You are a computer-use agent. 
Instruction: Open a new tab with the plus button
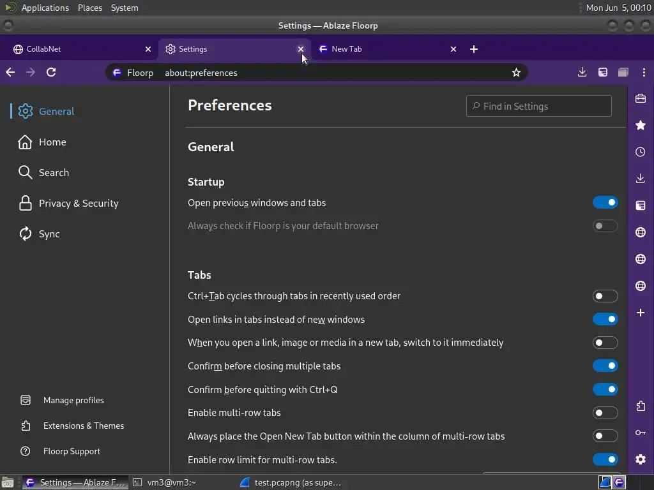(473, 49)
